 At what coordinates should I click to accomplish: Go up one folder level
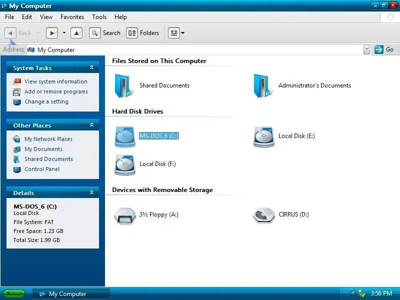tap(76, 33)
